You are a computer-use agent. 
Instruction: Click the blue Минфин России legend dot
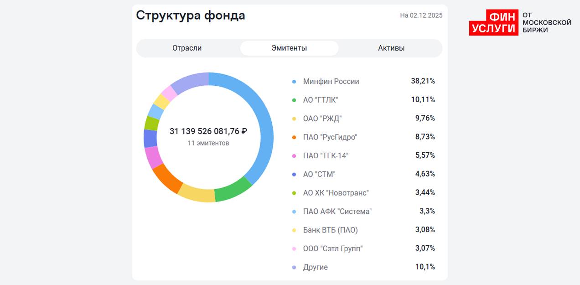coord(294,82)
